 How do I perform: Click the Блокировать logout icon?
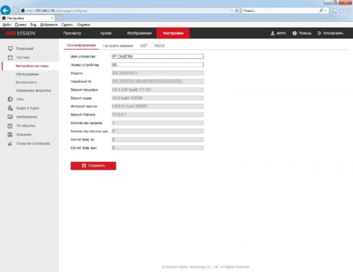(319, 33)
